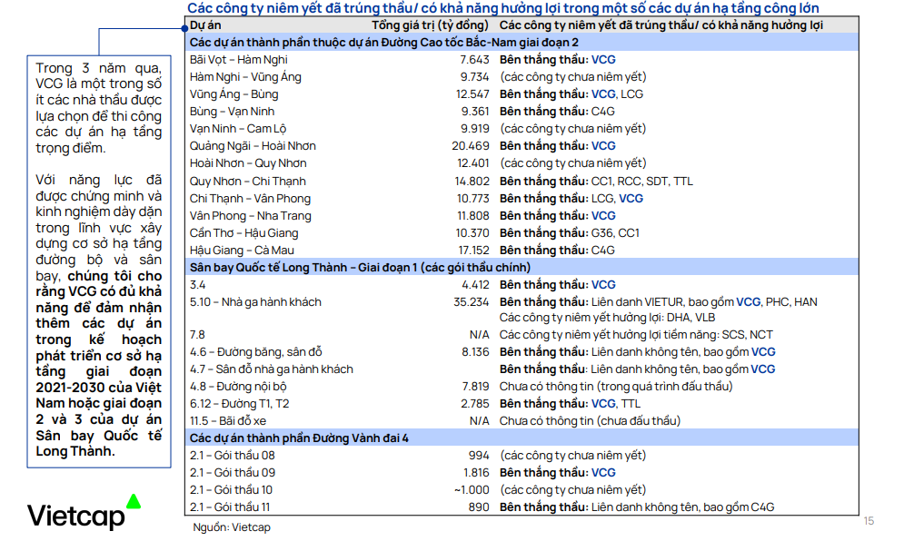Click '2.1 – Gói thầu 11' row label
Screen dimensions: 904x541
(x=230, y=508)
